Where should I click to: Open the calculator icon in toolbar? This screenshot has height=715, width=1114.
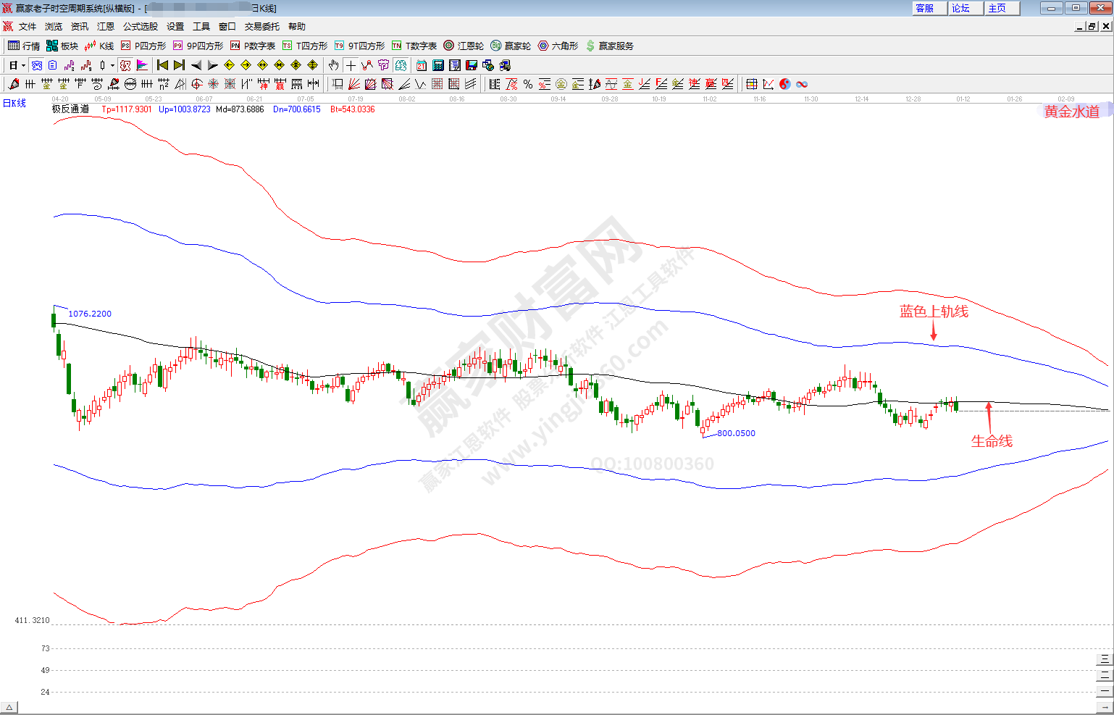[x=437, y=65]
